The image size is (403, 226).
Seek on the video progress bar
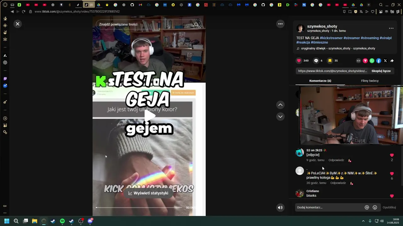pos(139,207)
